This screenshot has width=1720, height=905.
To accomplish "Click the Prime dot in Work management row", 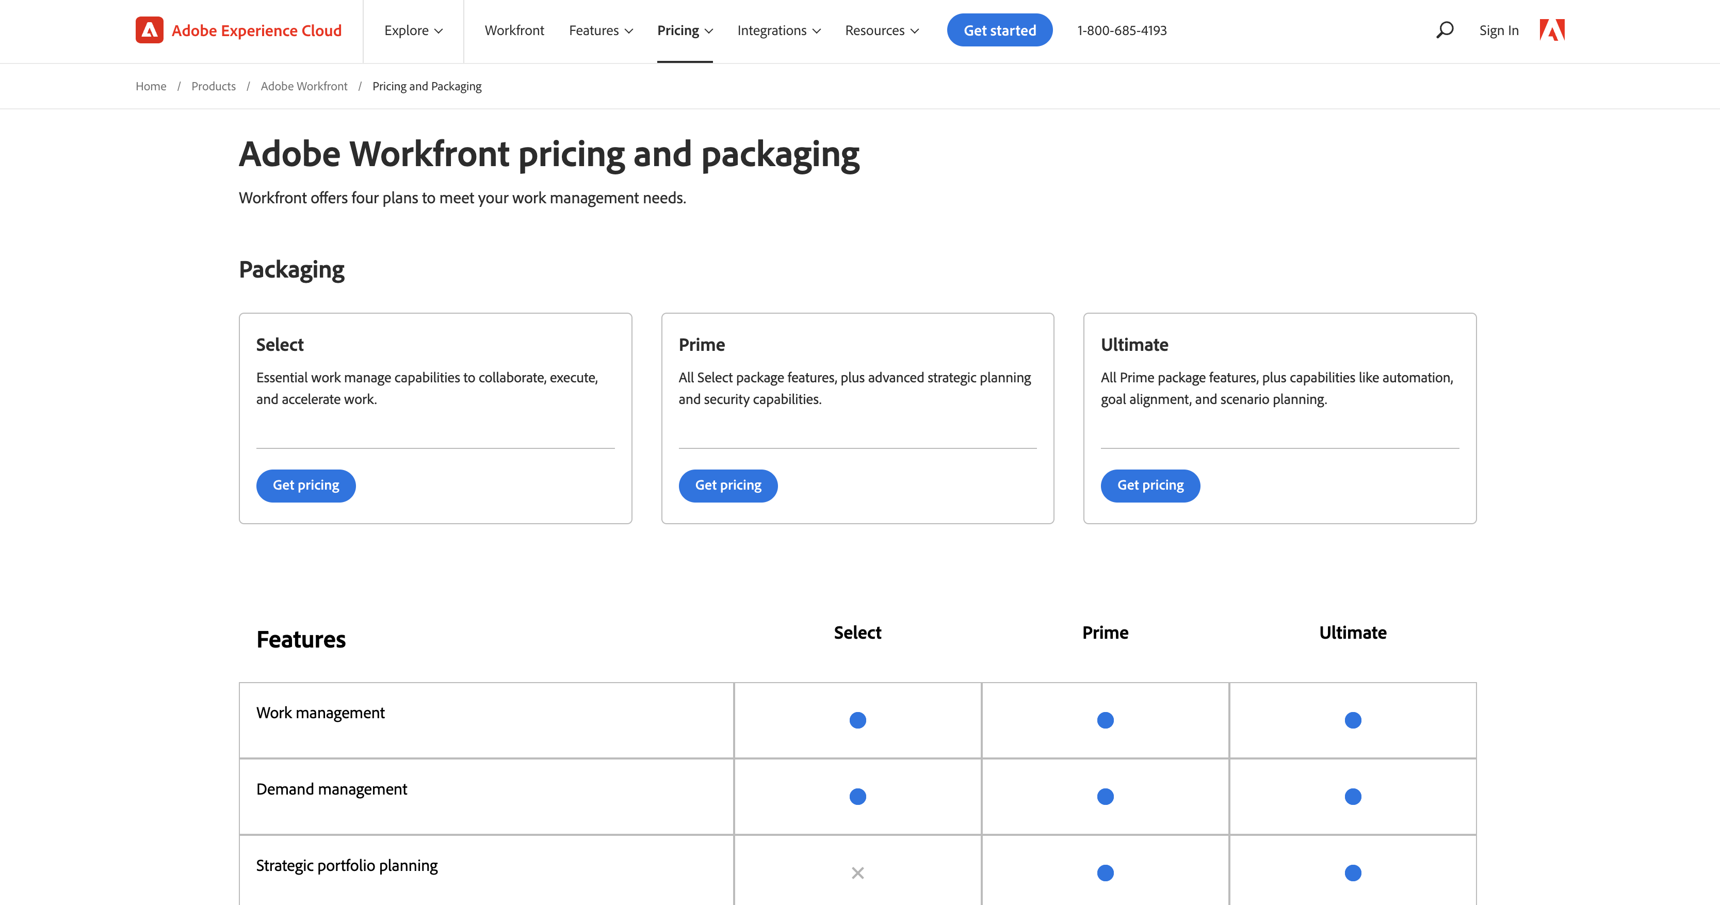I will [1105, 720].
